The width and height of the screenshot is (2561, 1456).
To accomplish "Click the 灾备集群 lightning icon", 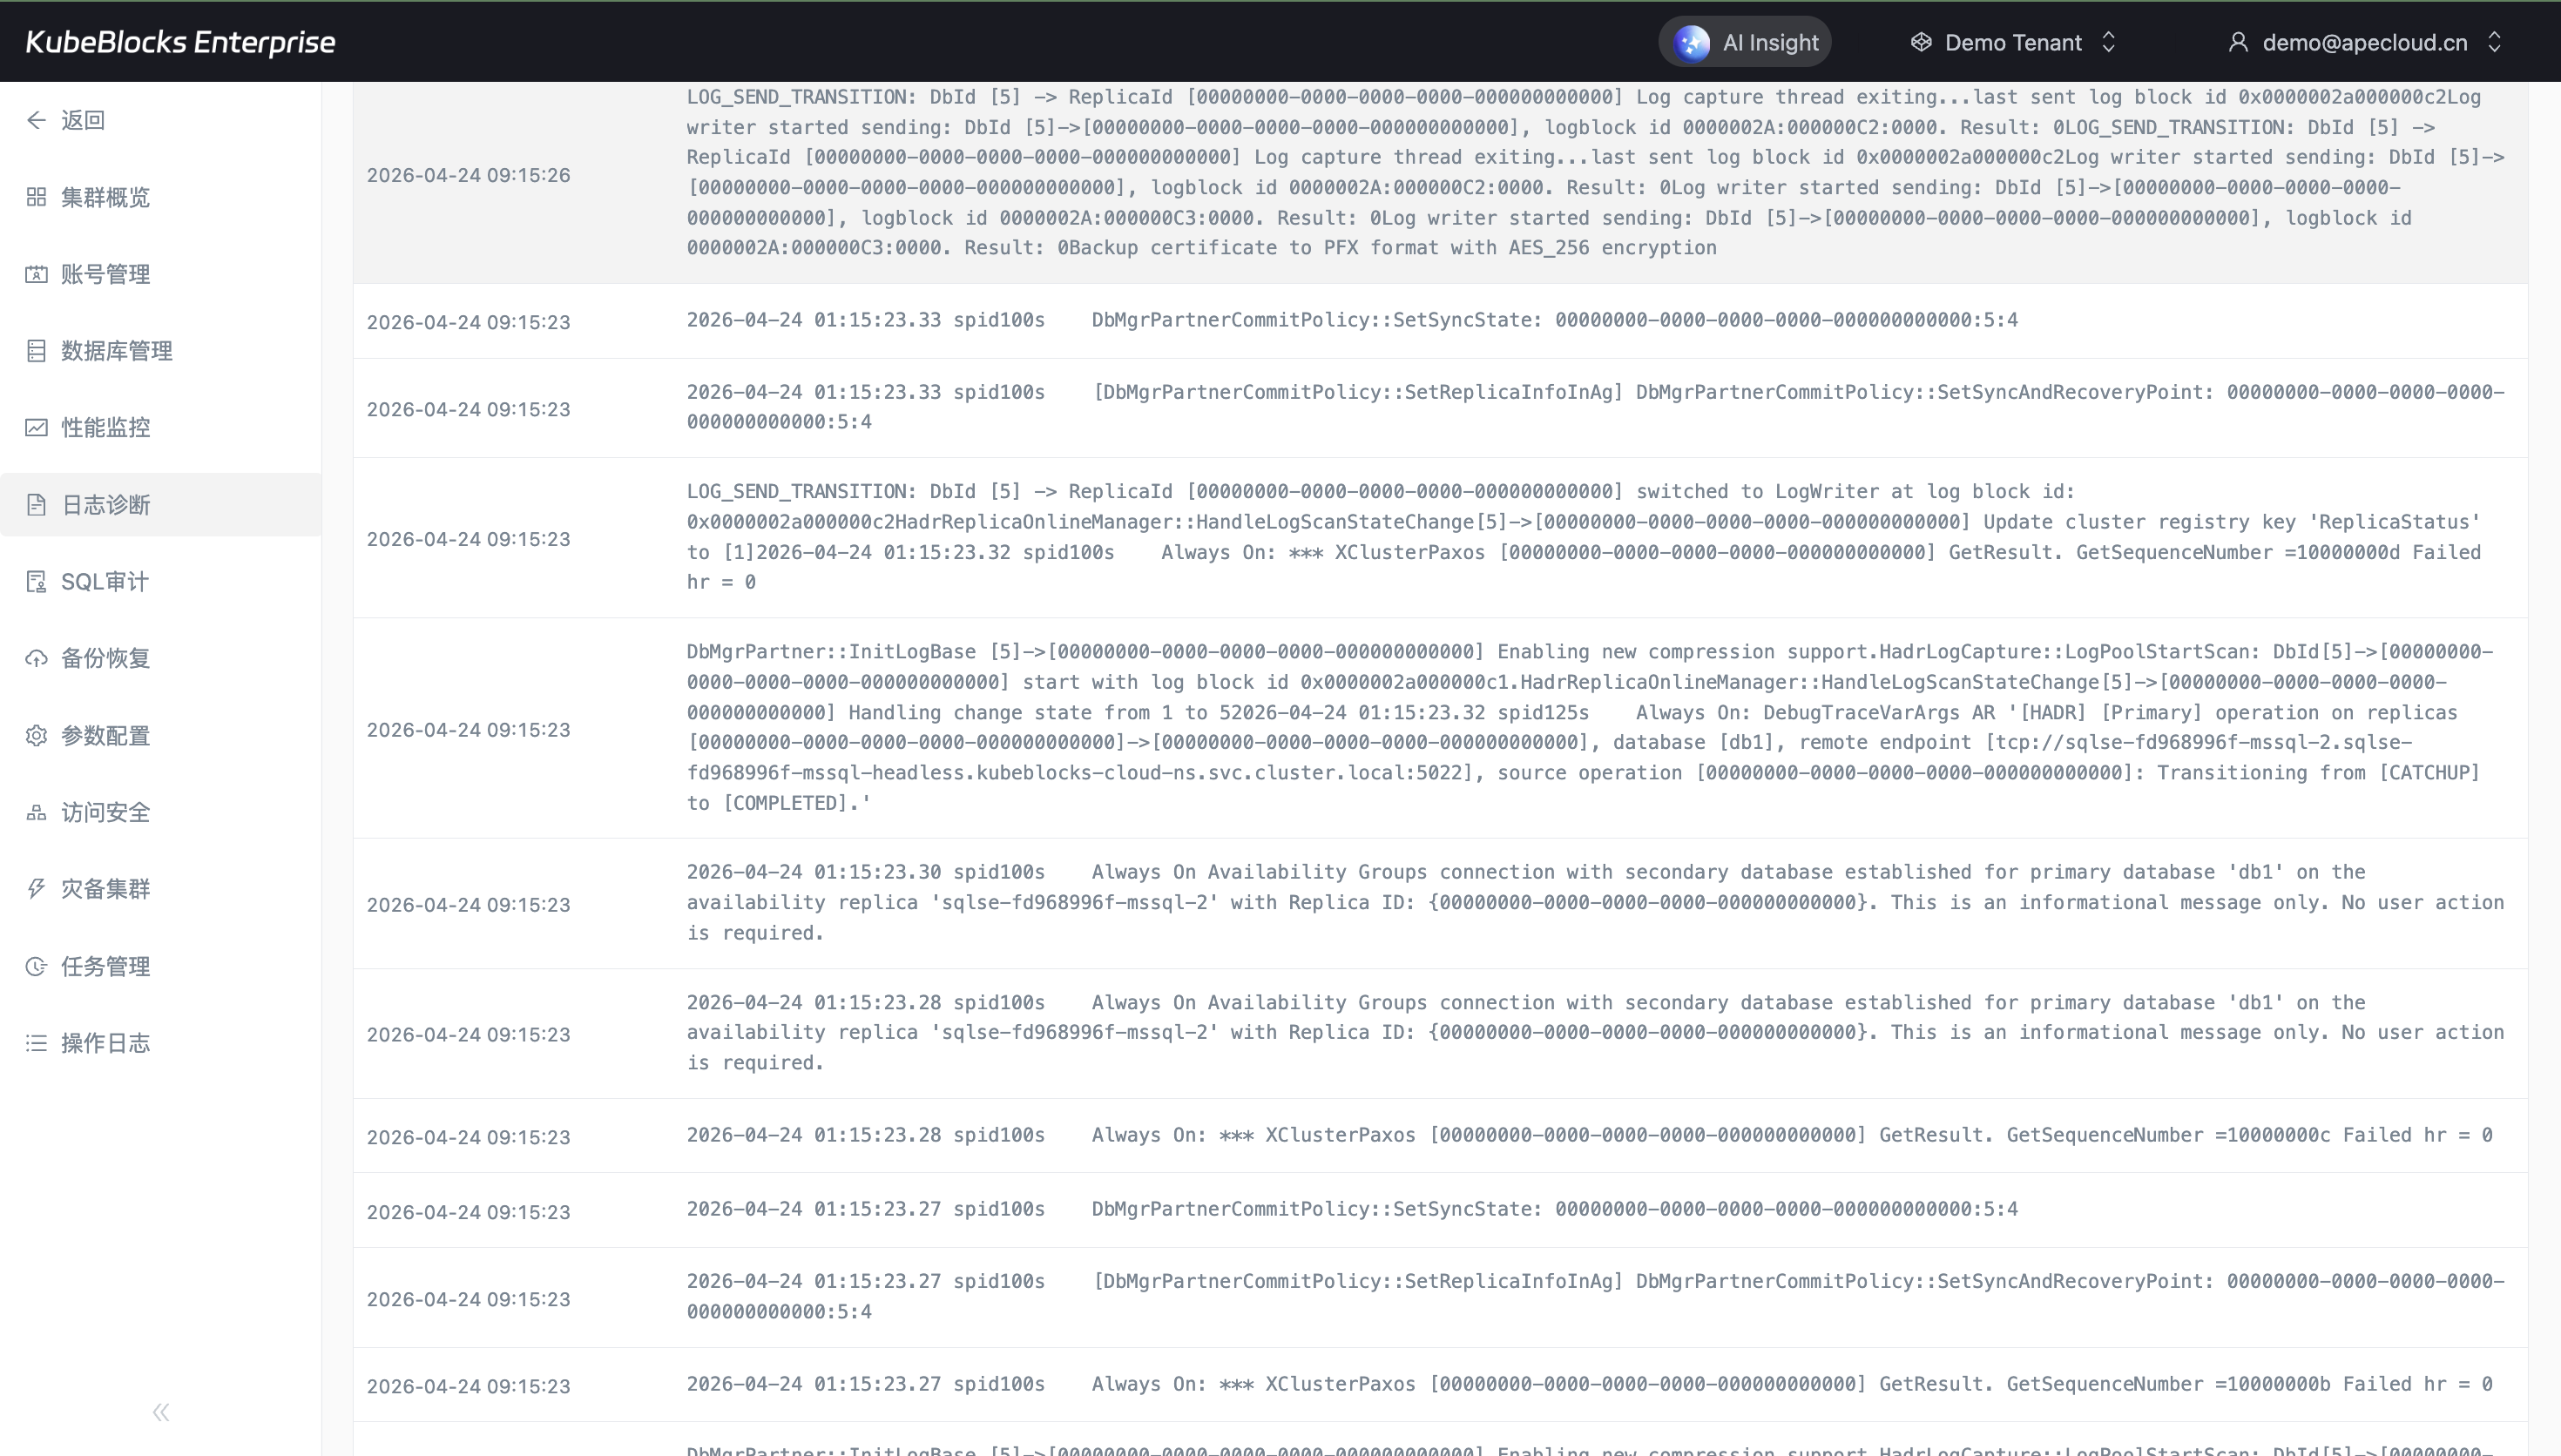I will [36, 889].
